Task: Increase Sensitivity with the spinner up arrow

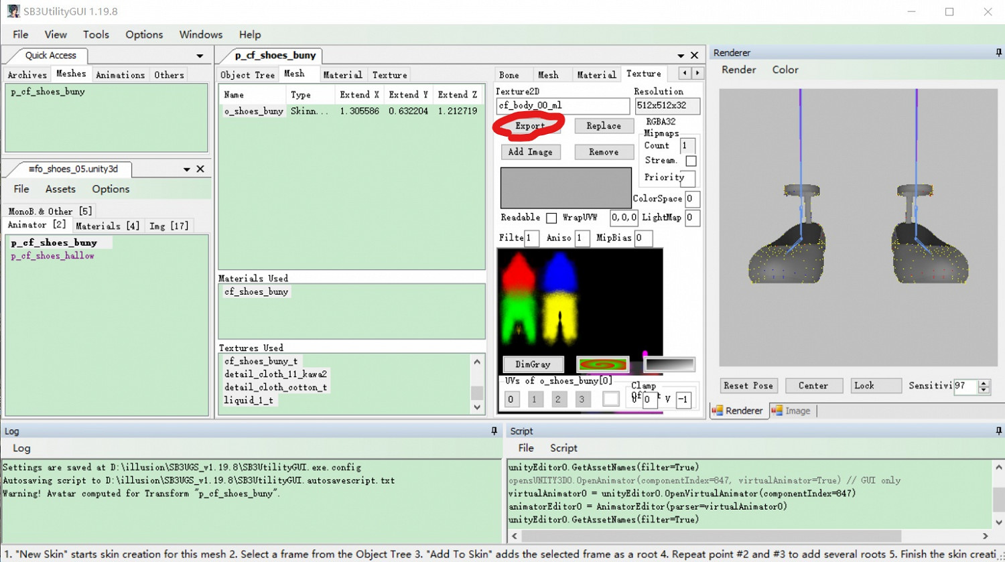Action: pyautogui.click(x=984, y=382)
